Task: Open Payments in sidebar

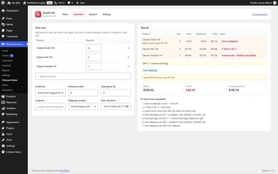Action: [14, 103]
